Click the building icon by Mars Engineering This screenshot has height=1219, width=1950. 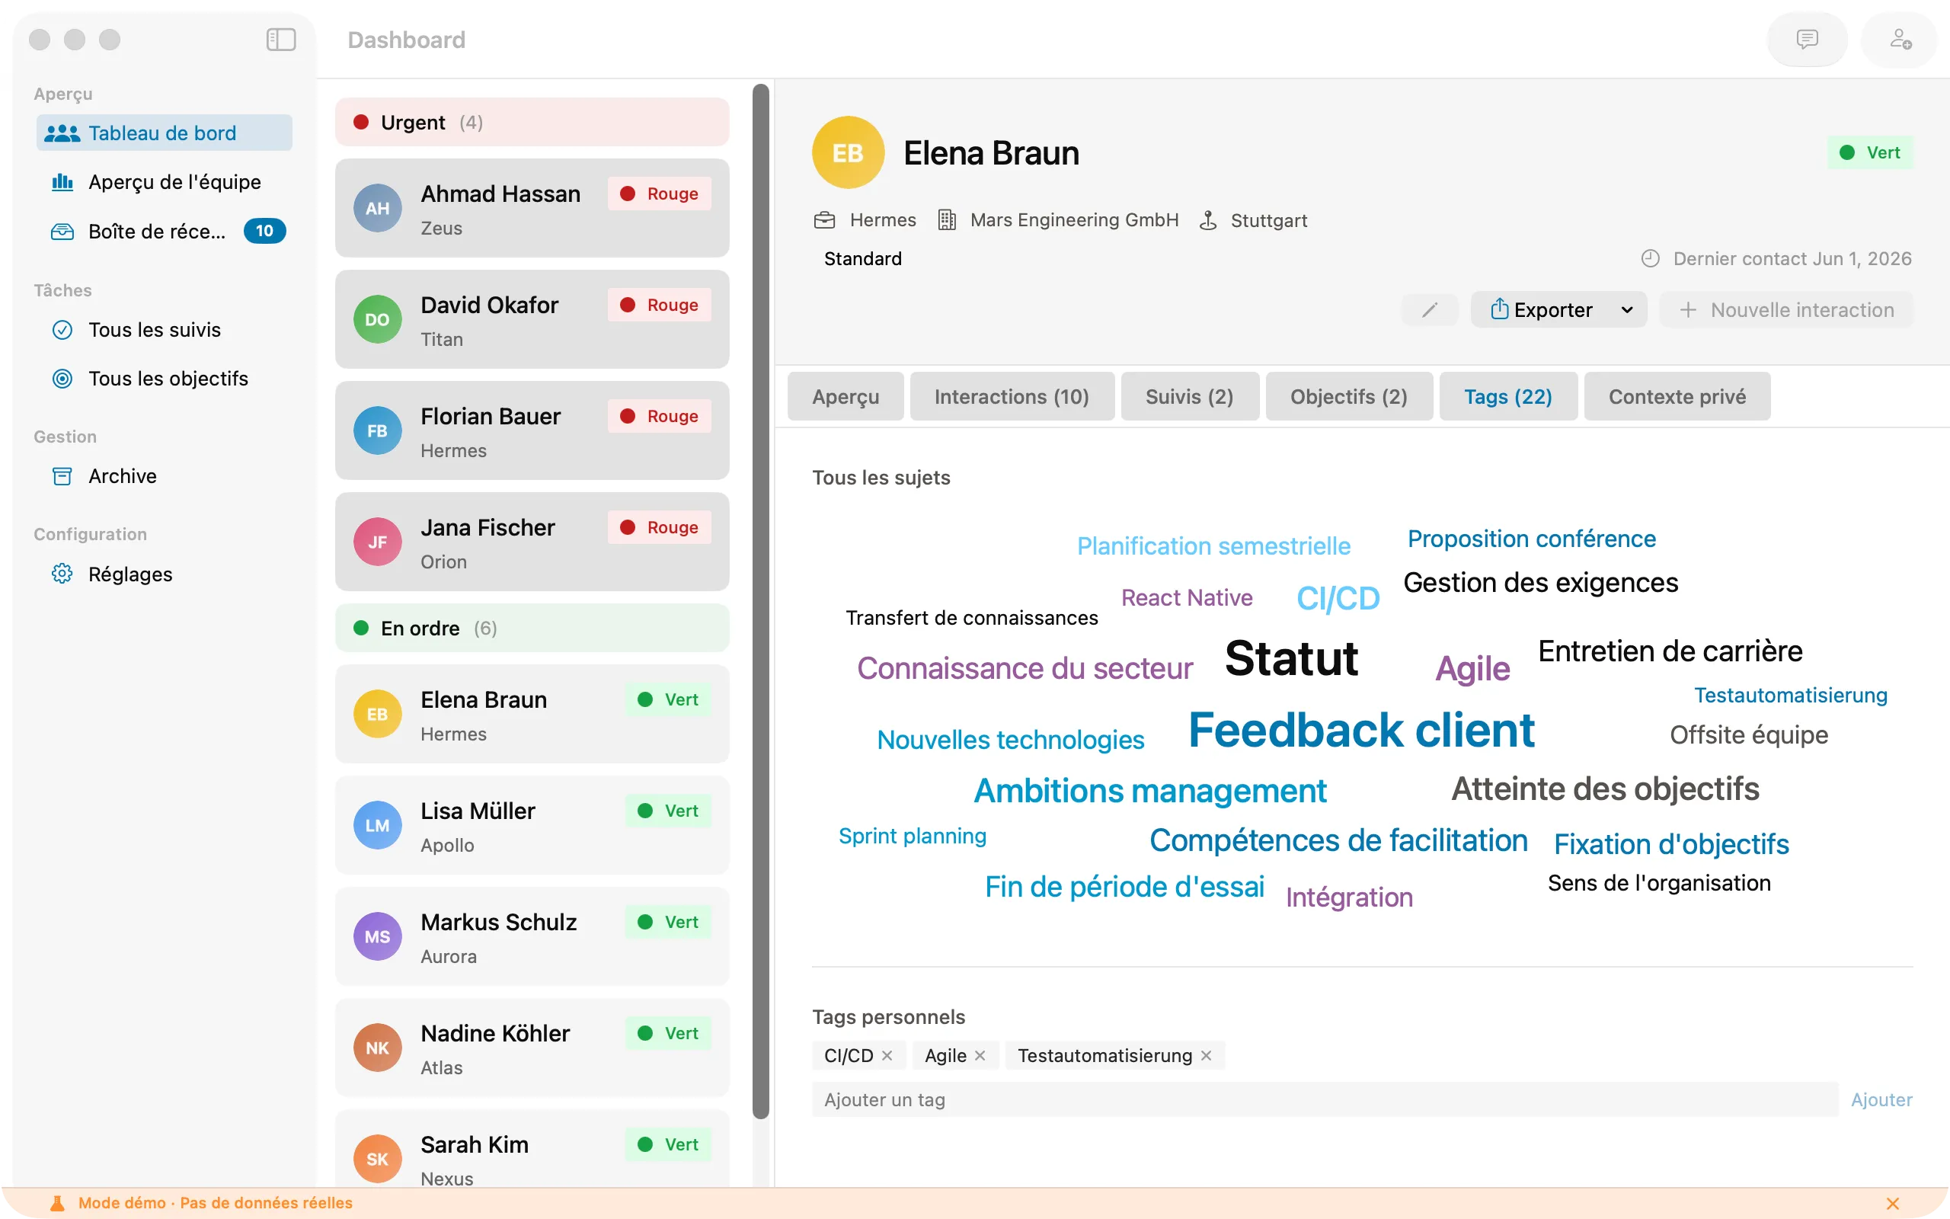tap(947, 220)
